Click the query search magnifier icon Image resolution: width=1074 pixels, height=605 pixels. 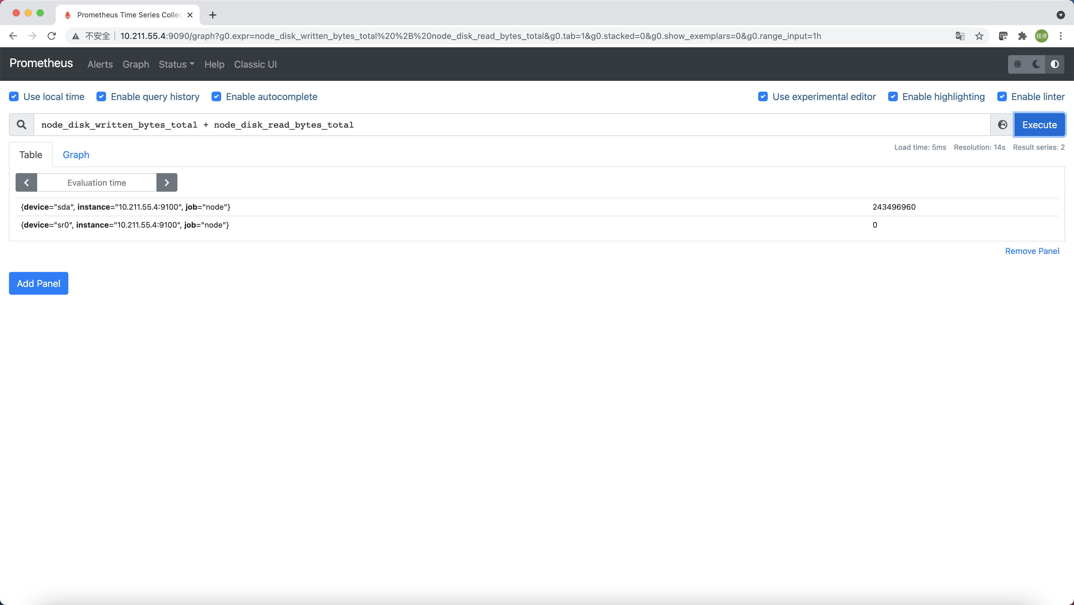21,125
